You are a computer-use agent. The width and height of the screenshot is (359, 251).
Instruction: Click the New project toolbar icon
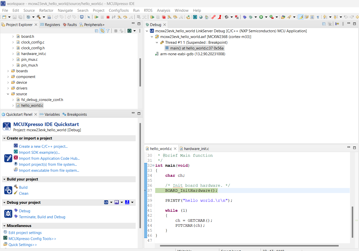(x=4, y=17)
